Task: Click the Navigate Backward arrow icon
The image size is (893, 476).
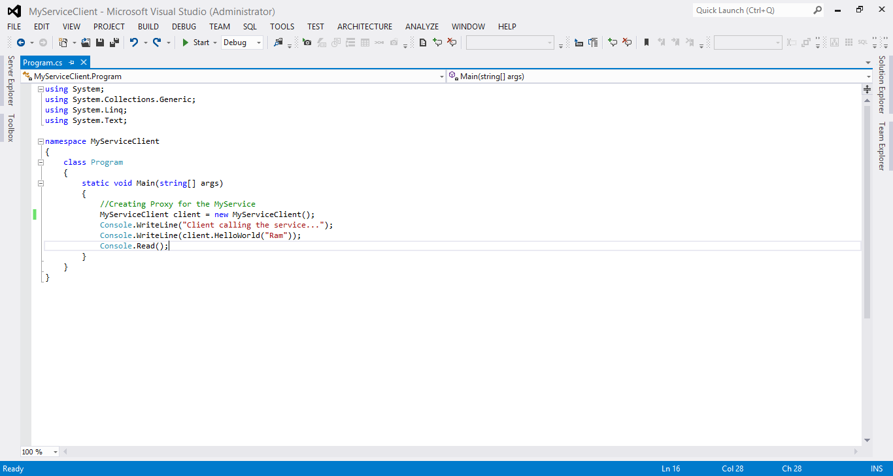Action: (21, 42)
